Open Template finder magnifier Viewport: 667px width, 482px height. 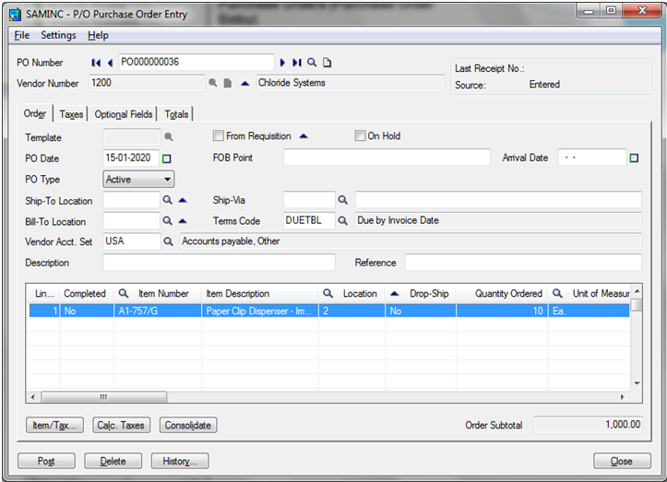(169, 137)
